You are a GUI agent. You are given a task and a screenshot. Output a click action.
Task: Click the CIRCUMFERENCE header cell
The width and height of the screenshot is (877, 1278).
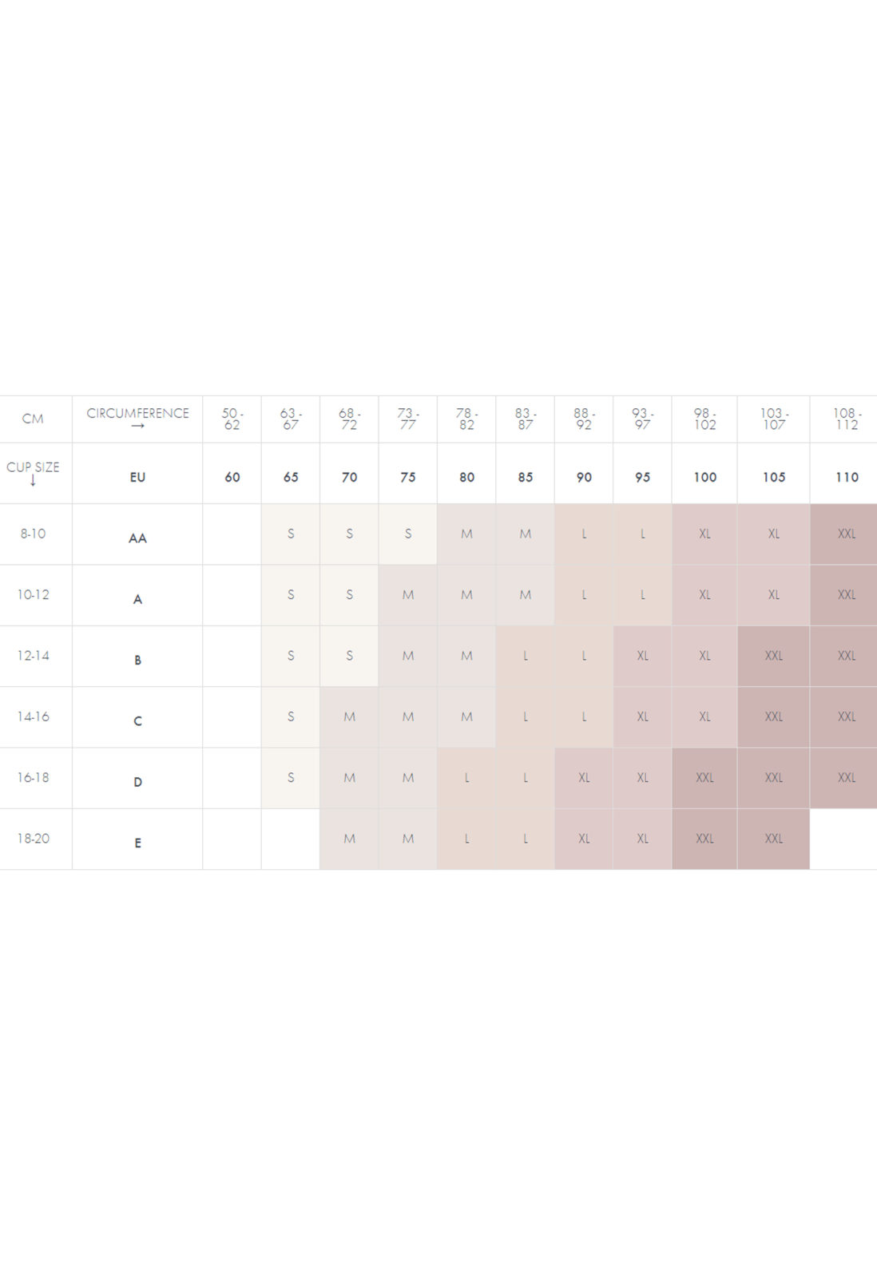pos(137,418)
